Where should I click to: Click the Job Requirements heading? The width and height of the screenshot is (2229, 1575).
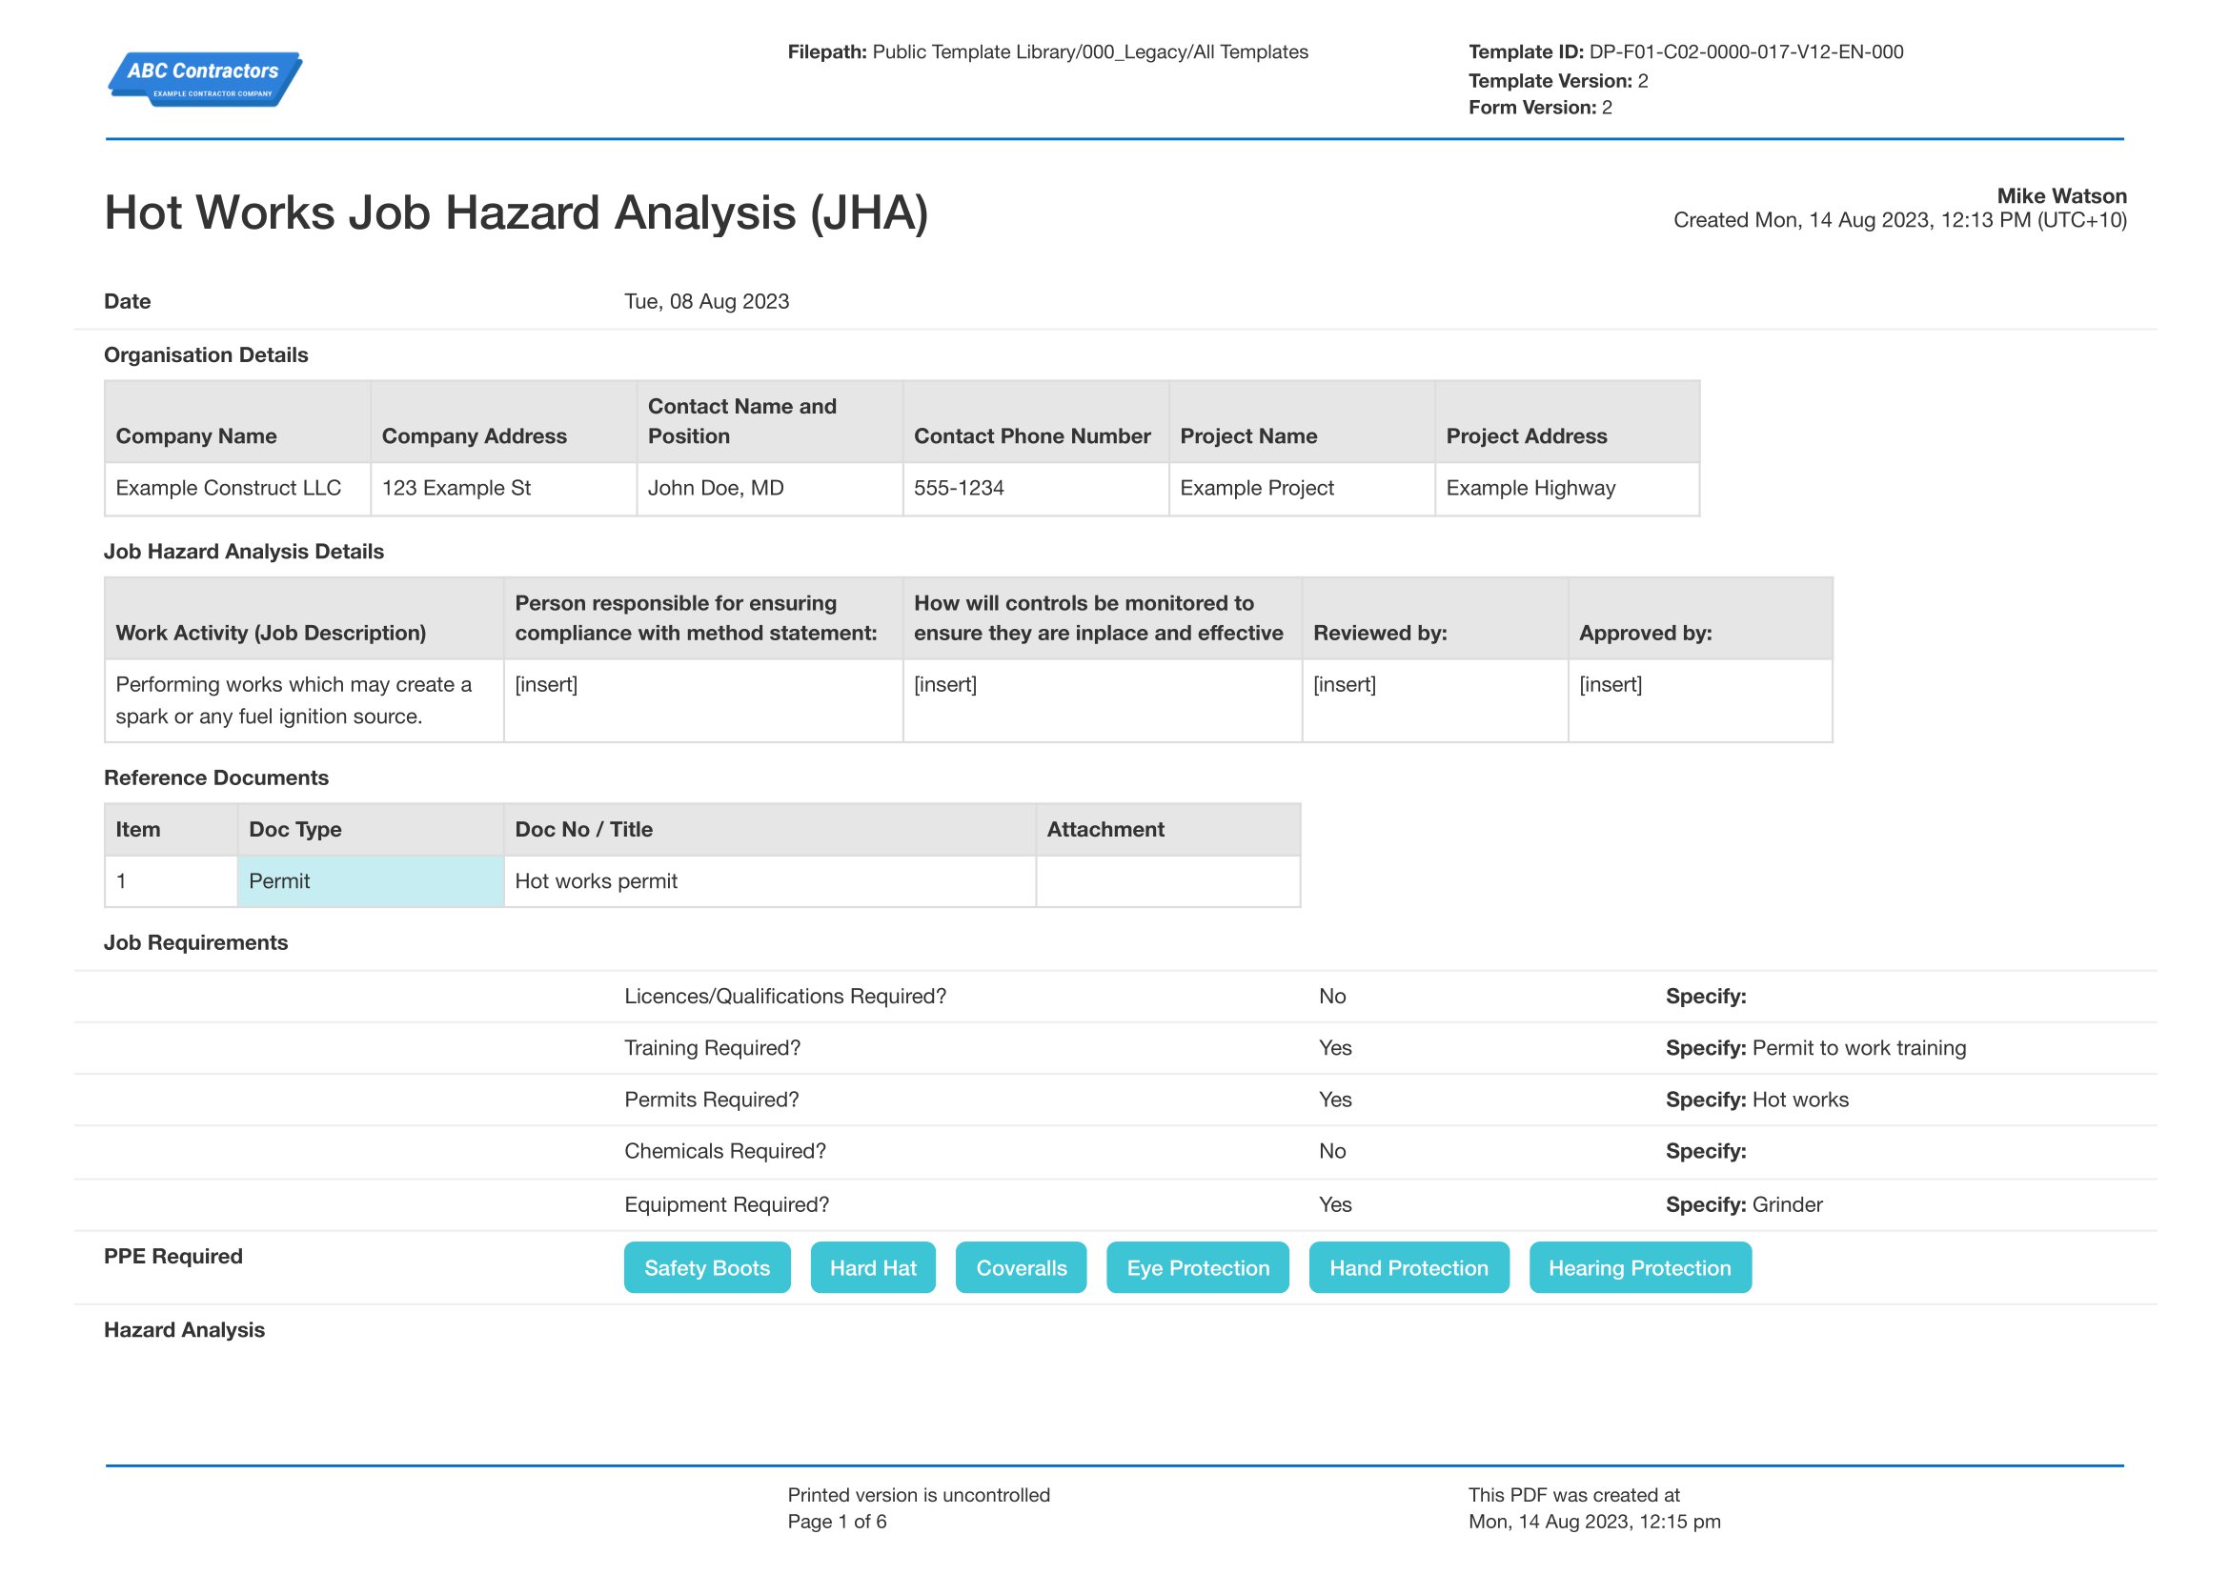(196, 942)
